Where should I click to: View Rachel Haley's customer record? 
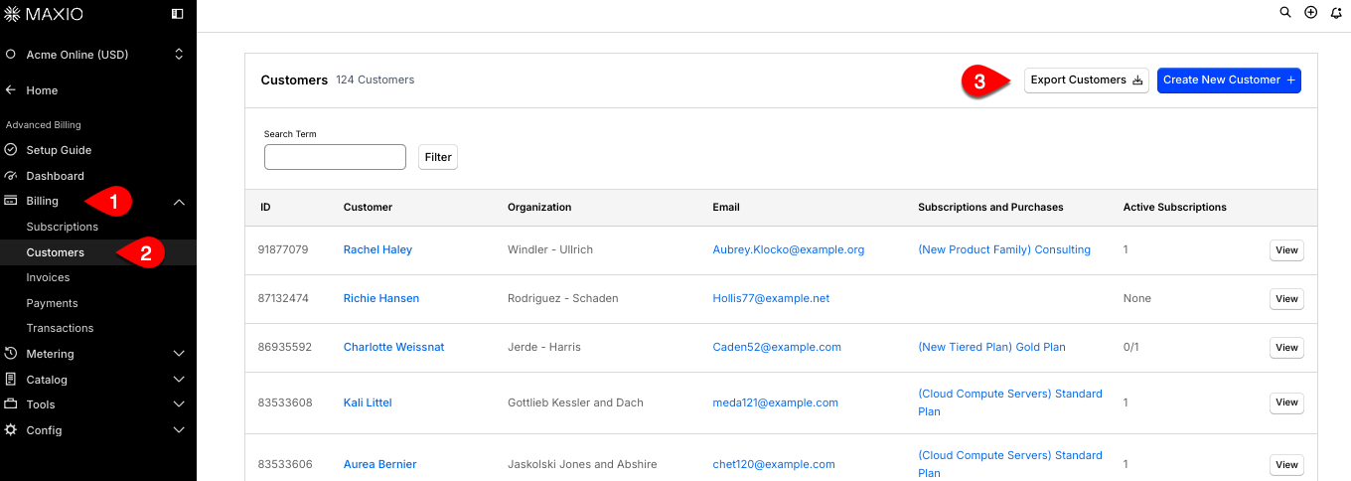(x=1286, y=250)
